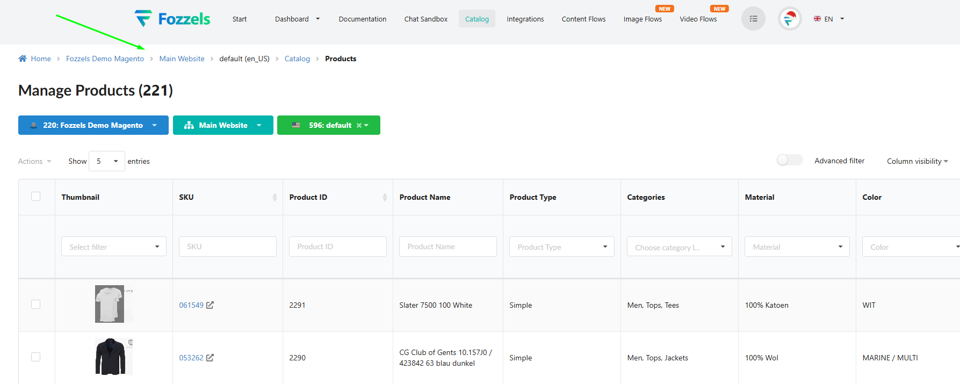Image resolution: width=960 pixels, height=384 pixels.
Task: Sort by SKU column arrows
Action: (275, 198)
